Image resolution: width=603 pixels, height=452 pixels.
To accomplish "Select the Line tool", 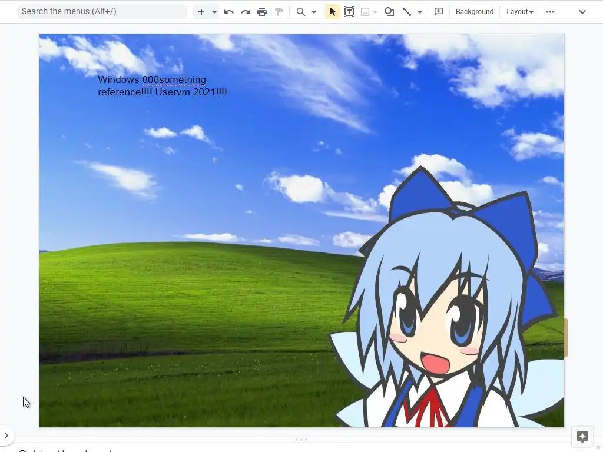I will [x=407, y=12].
